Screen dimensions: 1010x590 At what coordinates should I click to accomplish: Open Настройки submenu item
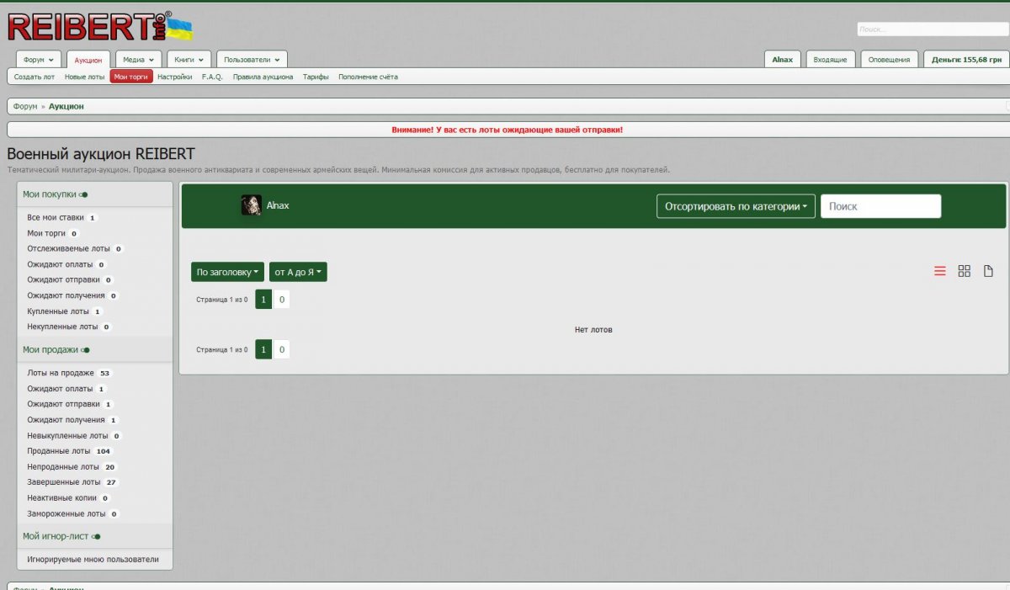[175, 77]
